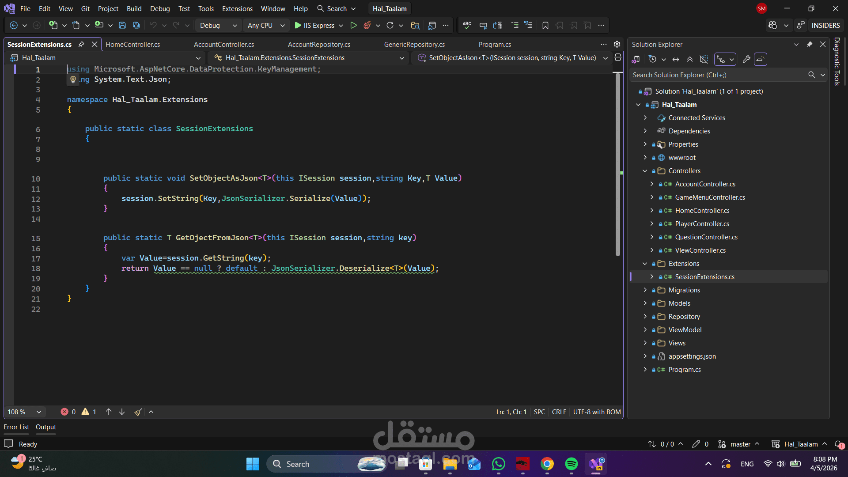Open the Error List panel

coord(16,427)
